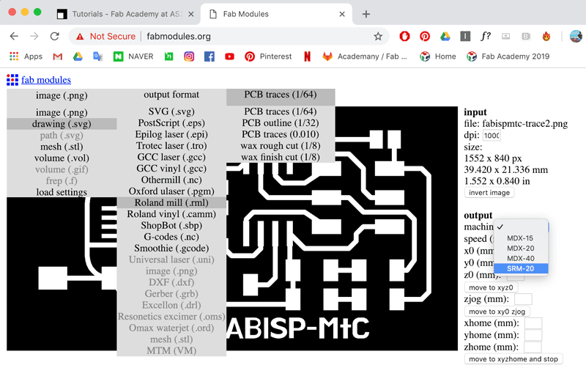Open the Pinterest extension icon

pyautogui.click(x=425, y=37)
